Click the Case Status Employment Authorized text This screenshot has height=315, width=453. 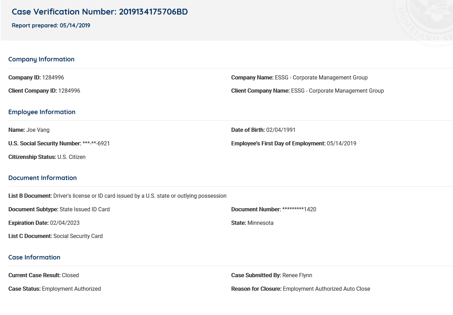click(x=71, y=289)
